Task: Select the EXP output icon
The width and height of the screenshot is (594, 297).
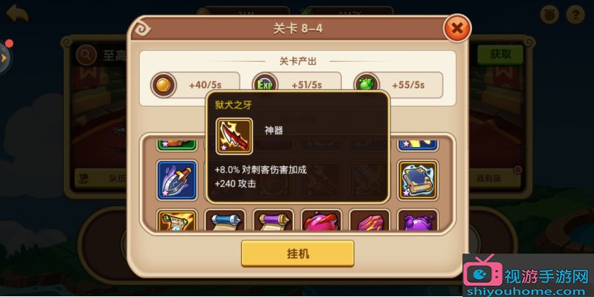Action: click(265, 85)
